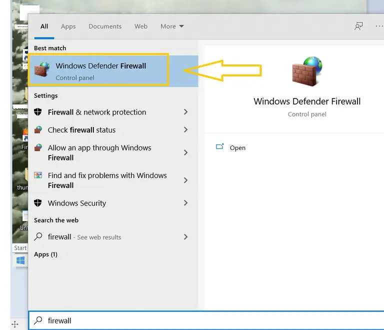Viewport: 384px width, 330px height.
Task: Click the large firewall icon in the preview pane
Action: (x=307, y=71)
